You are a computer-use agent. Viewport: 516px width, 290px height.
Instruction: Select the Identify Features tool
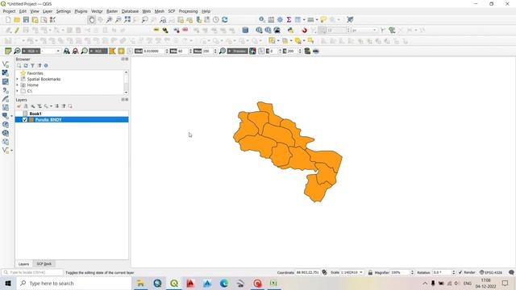[262, 19]
